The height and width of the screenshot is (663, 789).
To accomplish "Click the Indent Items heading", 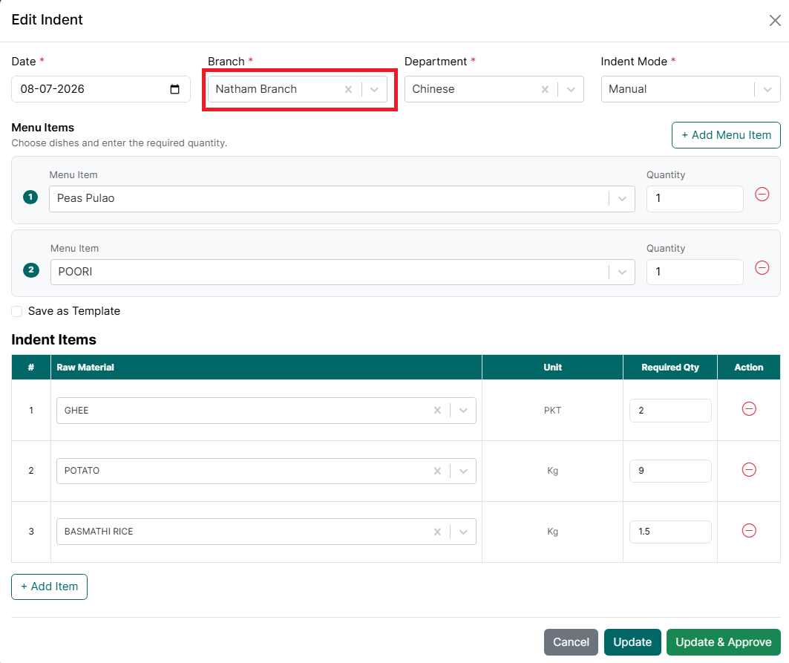I will (x=54, y=340).
